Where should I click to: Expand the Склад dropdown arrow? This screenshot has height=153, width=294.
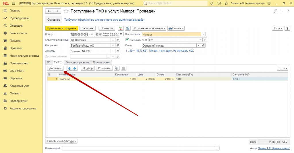coord(199,46)
